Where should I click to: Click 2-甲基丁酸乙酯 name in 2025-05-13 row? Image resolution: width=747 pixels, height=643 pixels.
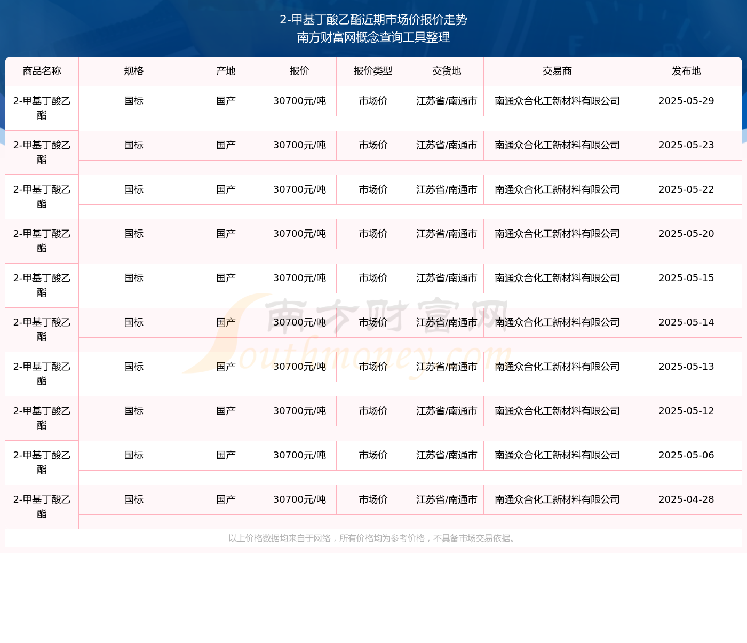click(x=42, y=374)
